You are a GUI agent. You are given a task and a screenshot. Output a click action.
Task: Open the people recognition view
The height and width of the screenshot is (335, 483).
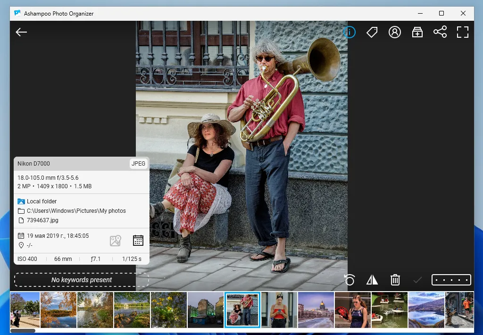coord(395,32)
